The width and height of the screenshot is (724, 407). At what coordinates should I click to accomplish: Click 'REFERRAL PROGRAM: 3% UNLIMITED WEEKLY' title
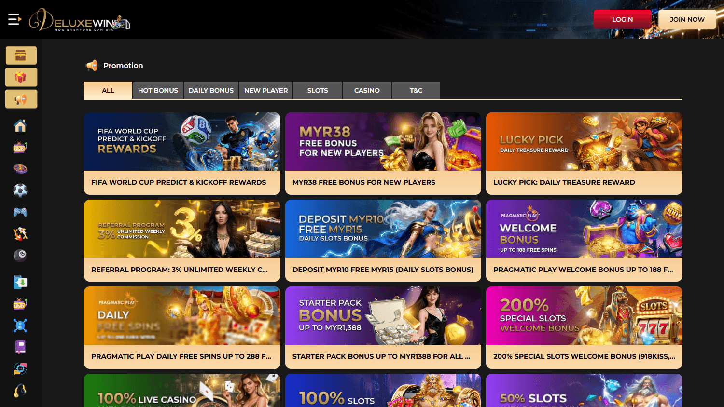(x=179, y=270)
